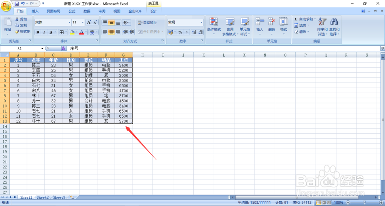
Task: Toggle Italic formatting
Action: click(x=44, y=32)
